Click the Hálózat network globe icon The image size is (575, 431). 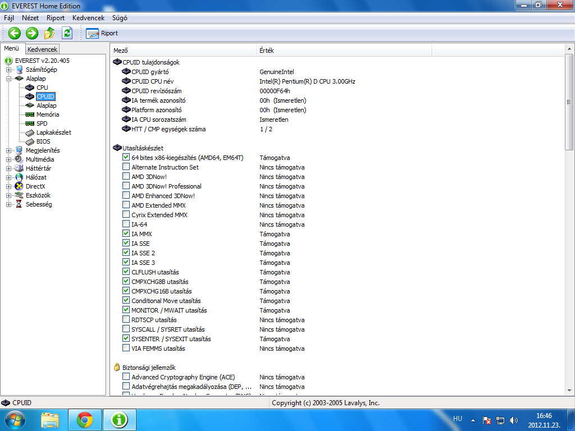pyautogui.click(x=19, y=177)
